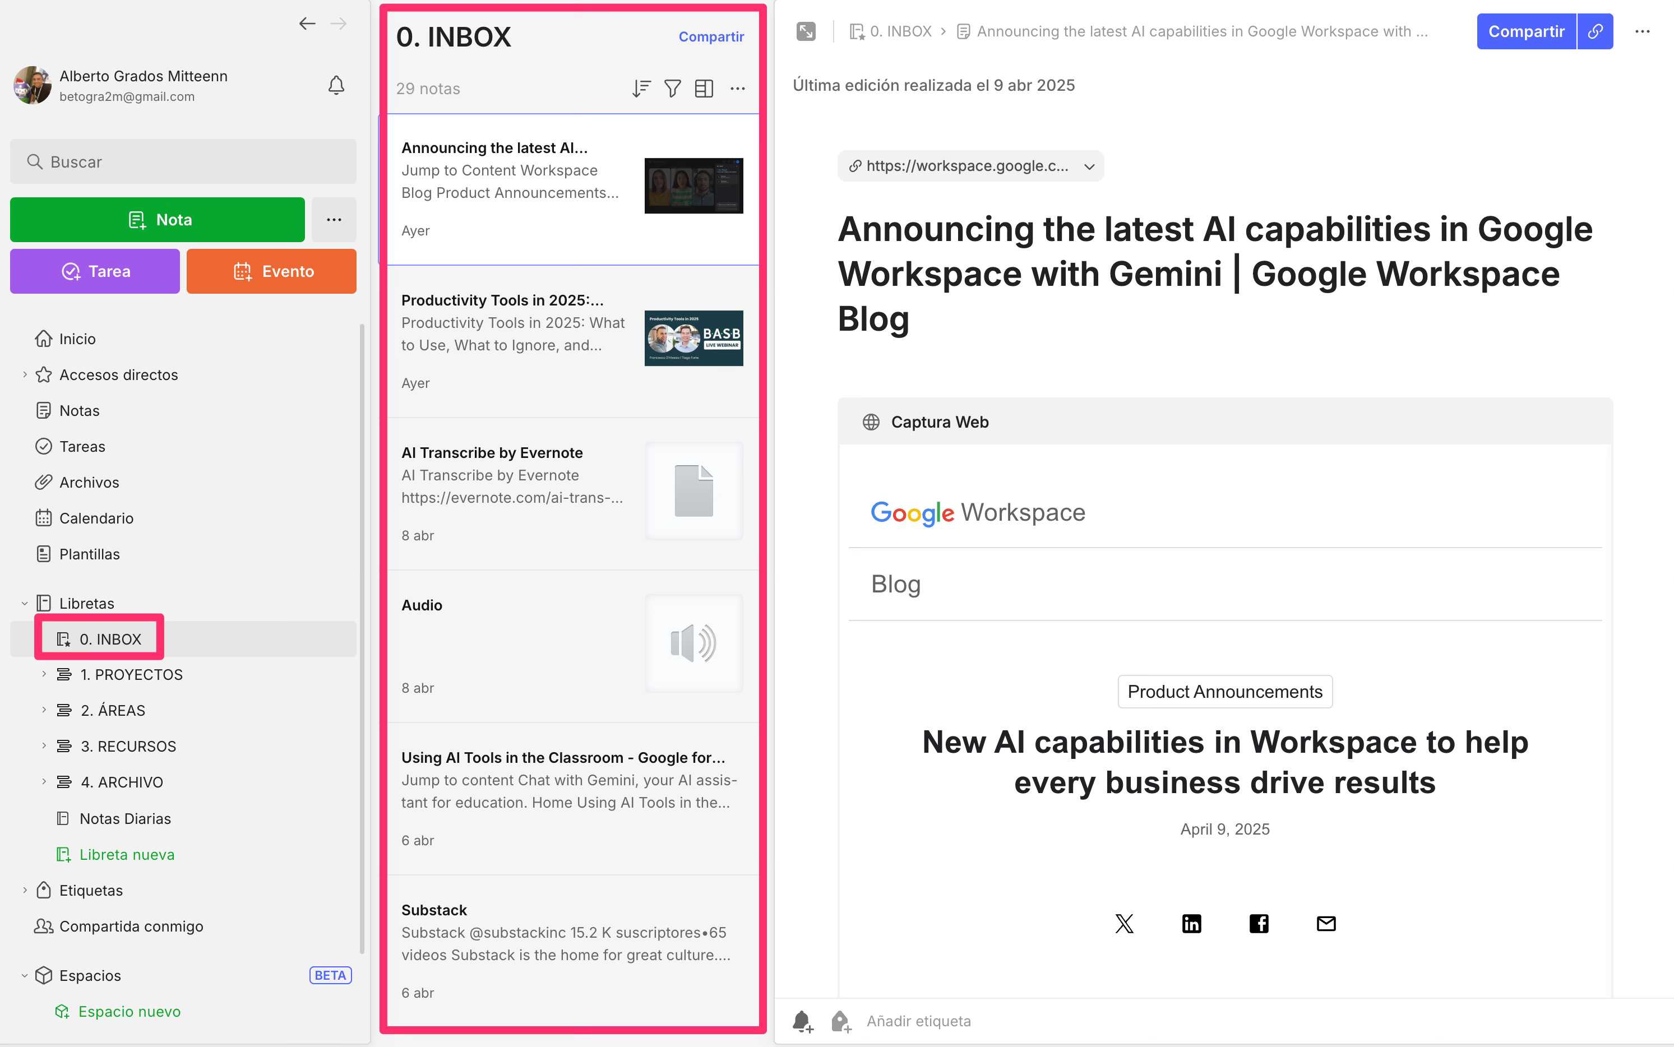Go back with the left arrow icon

click(307, 24)
